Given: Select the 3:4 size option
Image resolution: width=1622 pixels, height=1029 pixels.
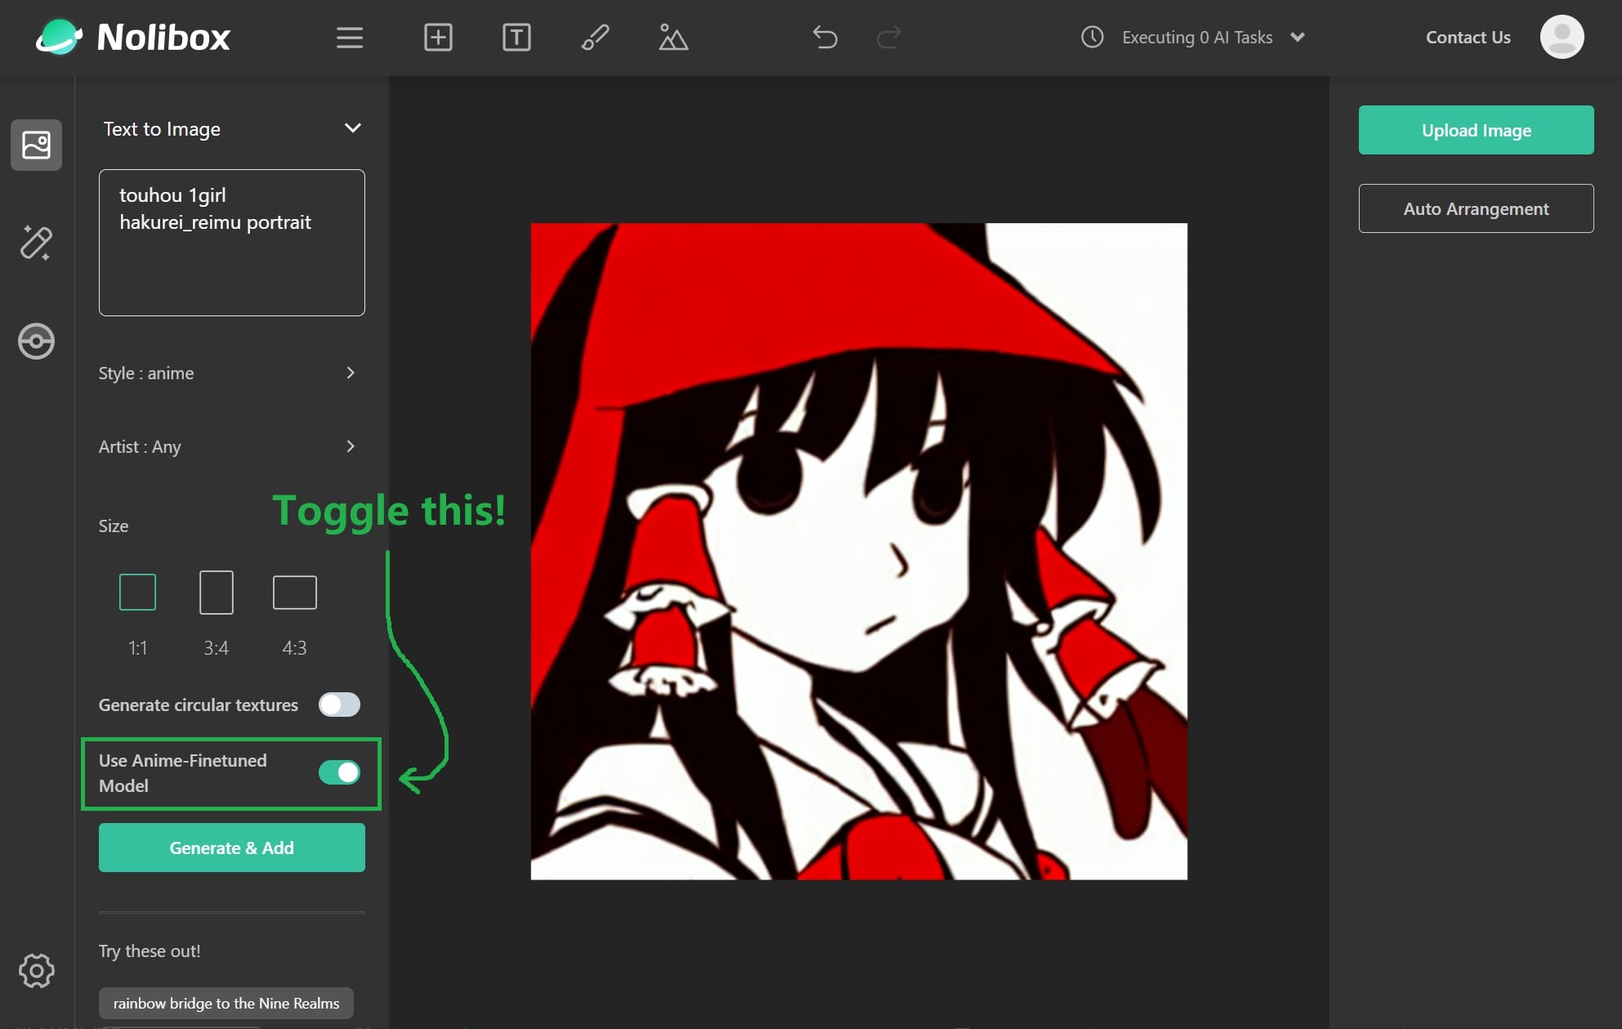Looking at the screenshot, I should [x=216, y=593].
